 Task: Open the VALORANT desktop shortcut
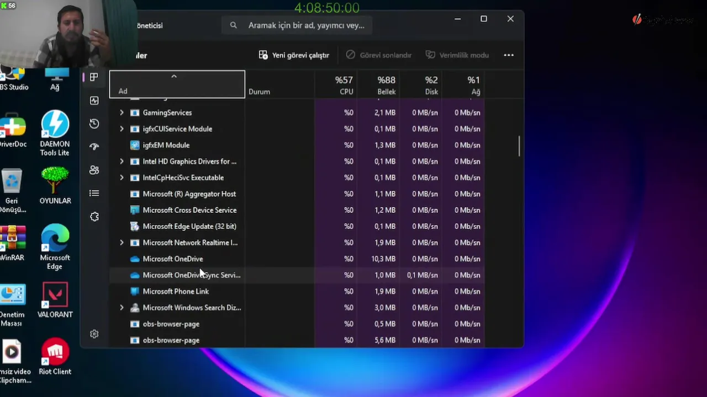pyautogui.click(x=55, y=301)
